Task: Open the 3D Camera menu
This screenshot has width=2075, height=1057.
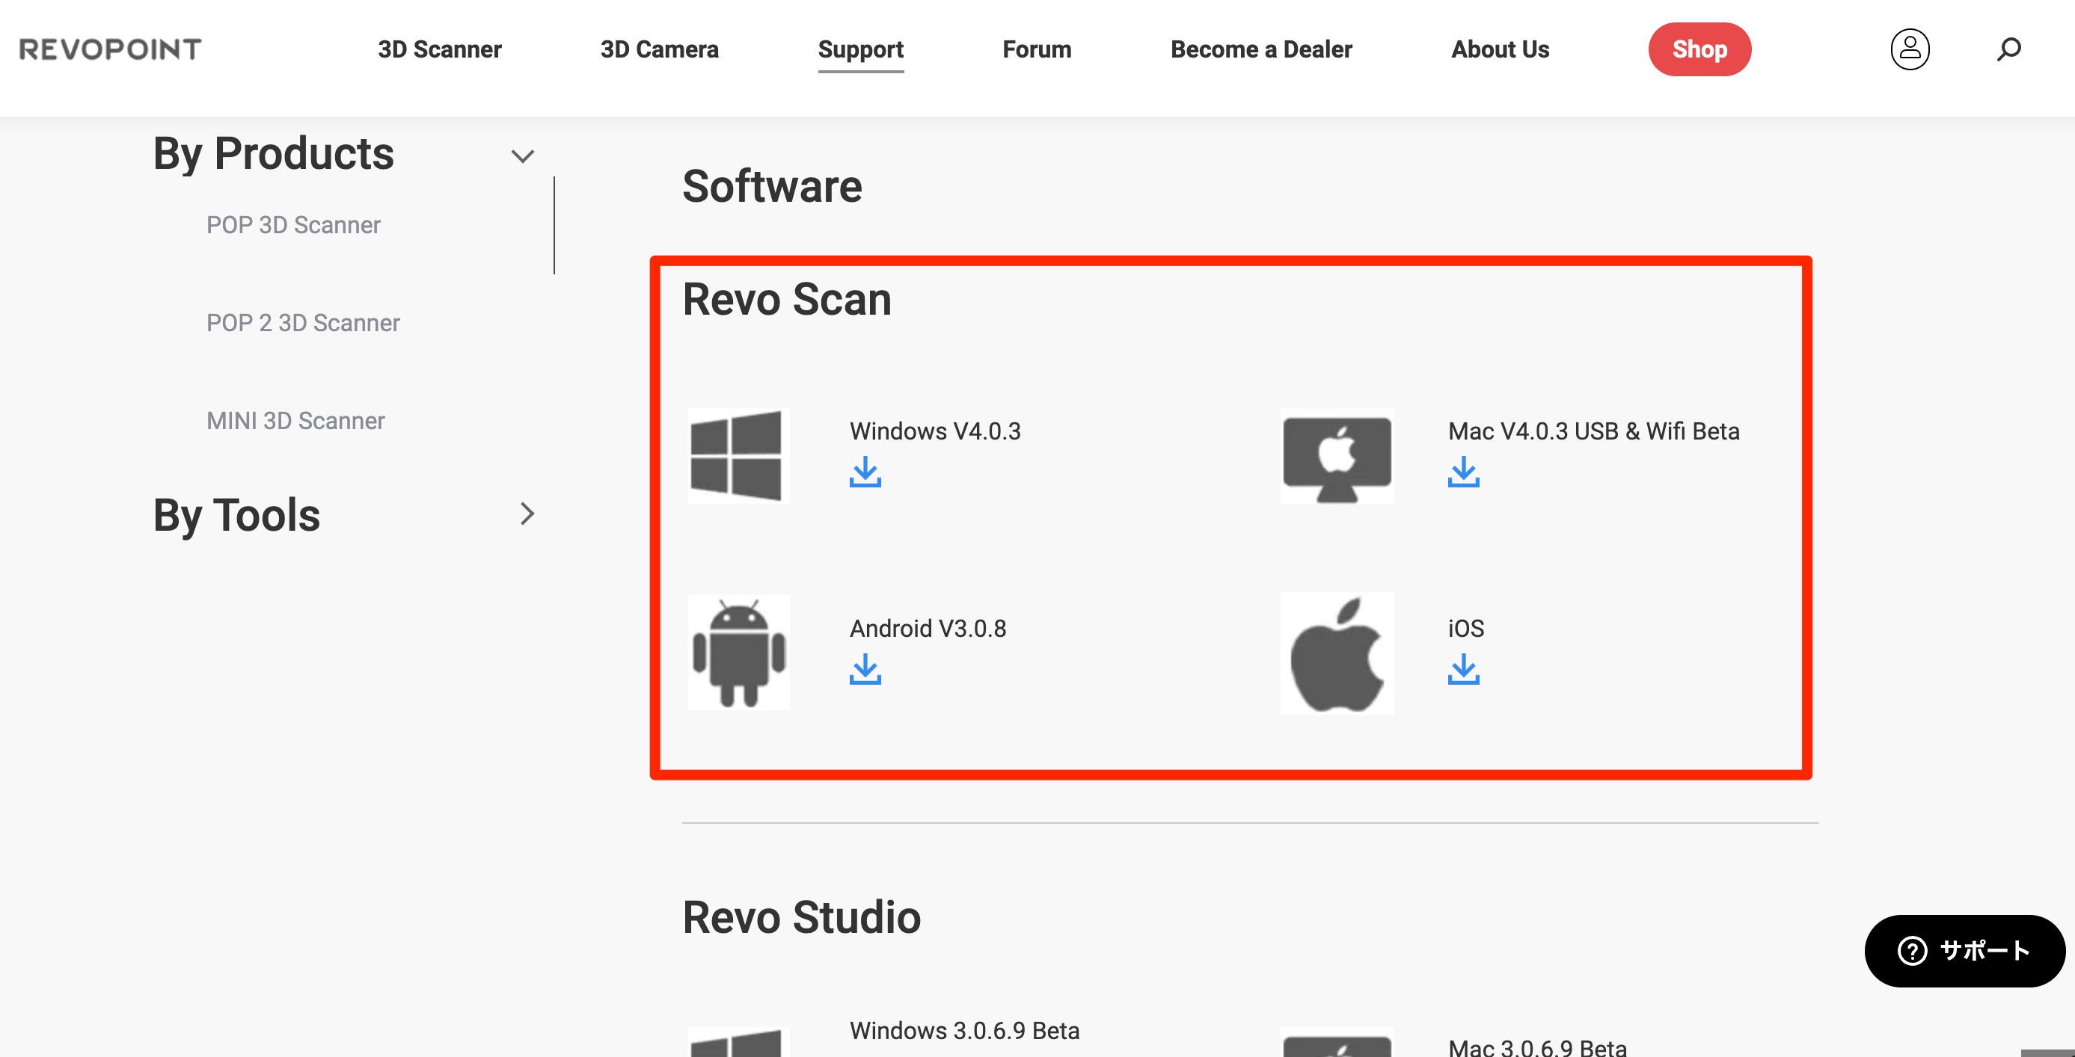Action: (x=659, y=49)
